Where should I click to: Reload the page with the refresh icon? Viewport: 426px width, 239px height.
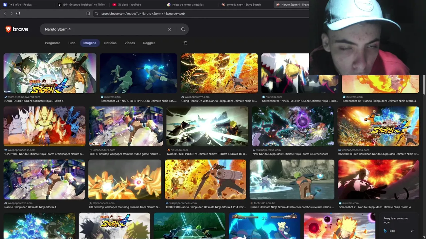pos(18,14)
